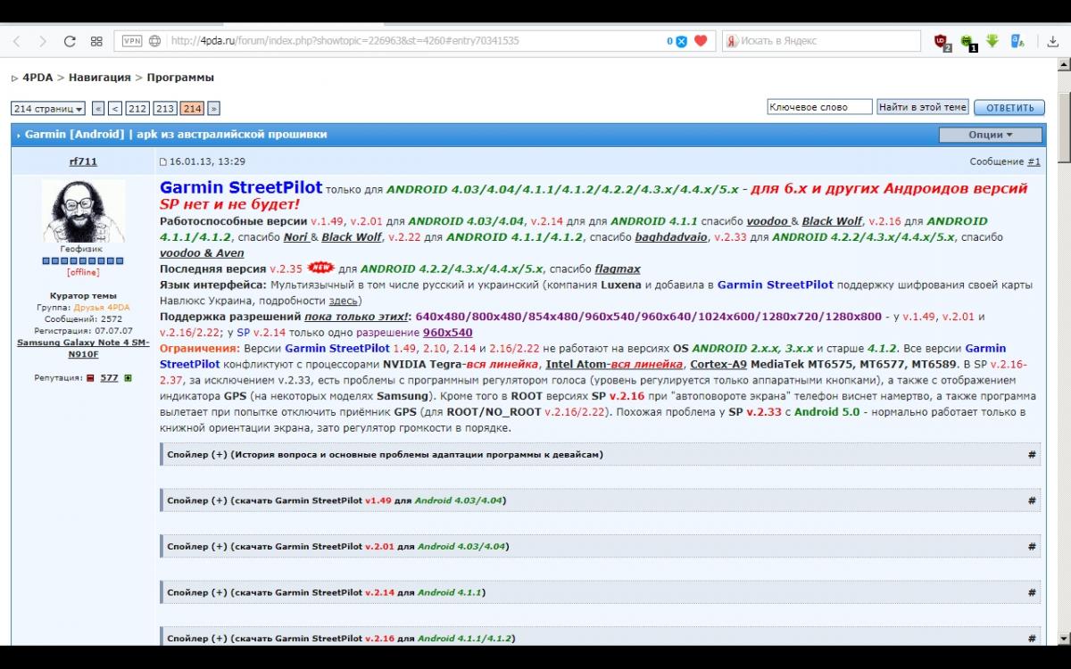1071x669 pixels.
Task: Open rf711 user avatar image
Action: [83, 211]
